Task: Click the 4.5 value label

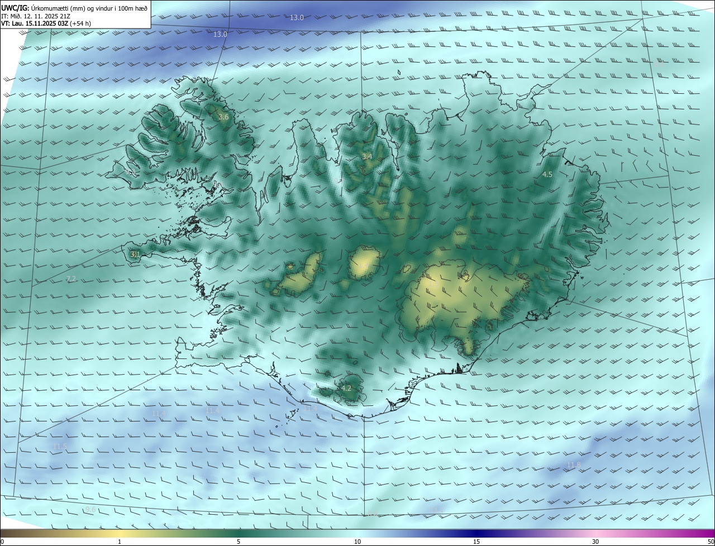Action: [547, 175]
